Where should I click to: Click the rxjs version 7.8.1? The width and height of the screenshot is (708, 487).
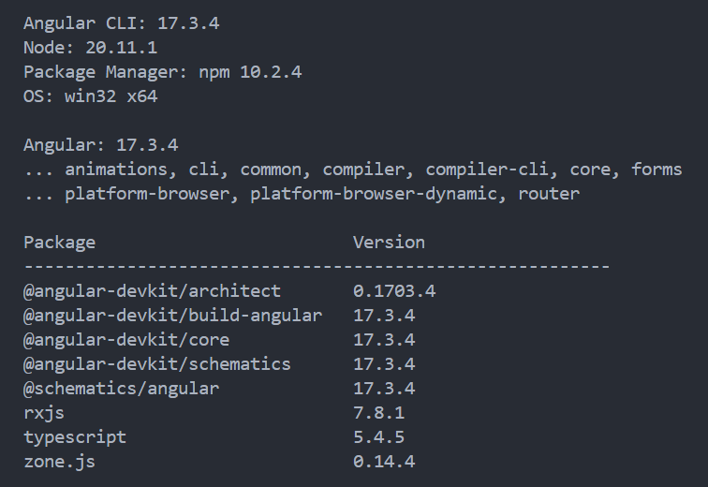378,413
